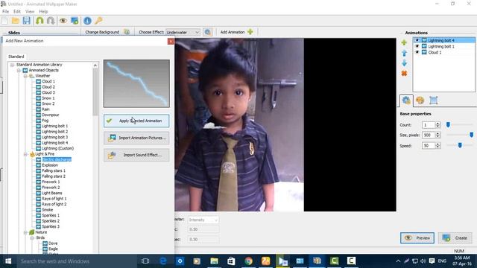Open Task View on the taskbar
477x268 pixels.
(x=145, y=261)
